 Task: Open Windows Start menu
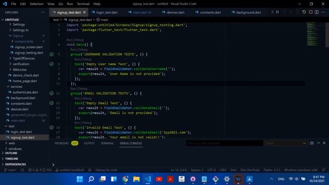pos(80,179)
